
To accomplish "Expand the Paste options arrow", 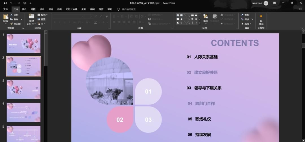I will click(6, 24).
